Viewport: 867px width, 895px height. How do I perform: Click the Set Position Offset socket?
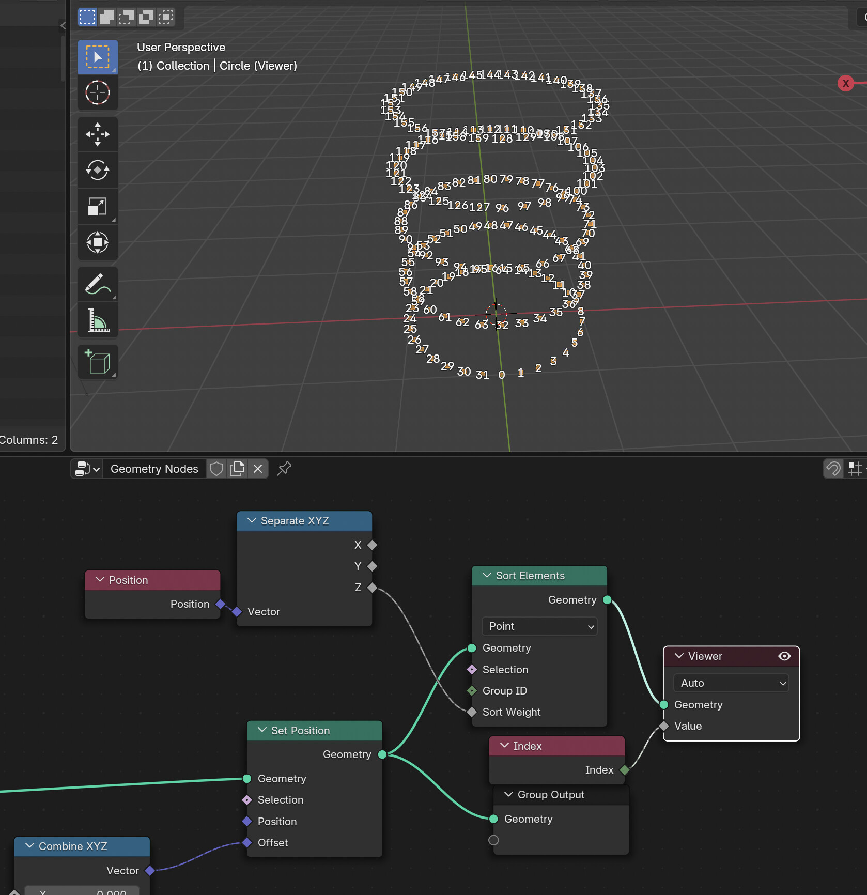coord(247,843)
